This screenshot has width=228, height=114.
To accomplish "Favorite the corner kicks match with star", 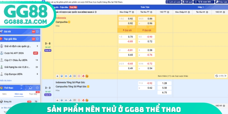I will point(58,100).
